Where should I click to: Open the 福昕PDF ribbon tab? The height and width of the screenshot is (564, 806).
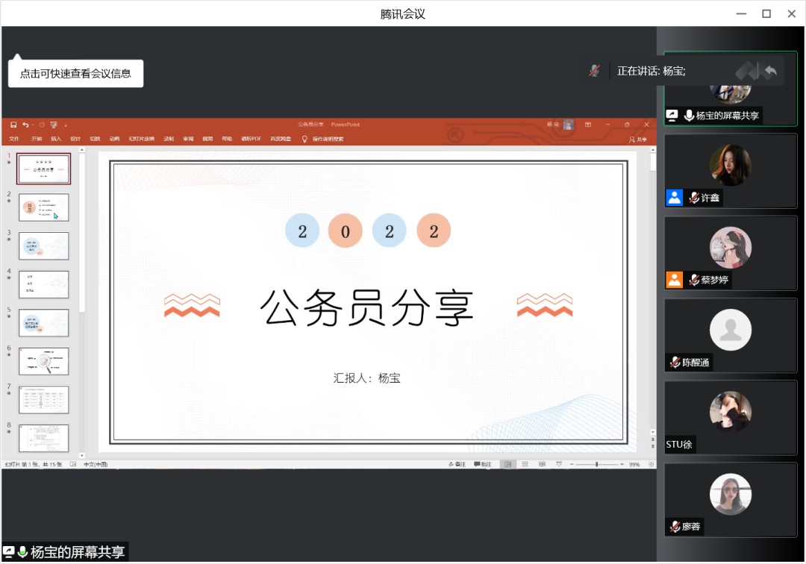[252, 139]
